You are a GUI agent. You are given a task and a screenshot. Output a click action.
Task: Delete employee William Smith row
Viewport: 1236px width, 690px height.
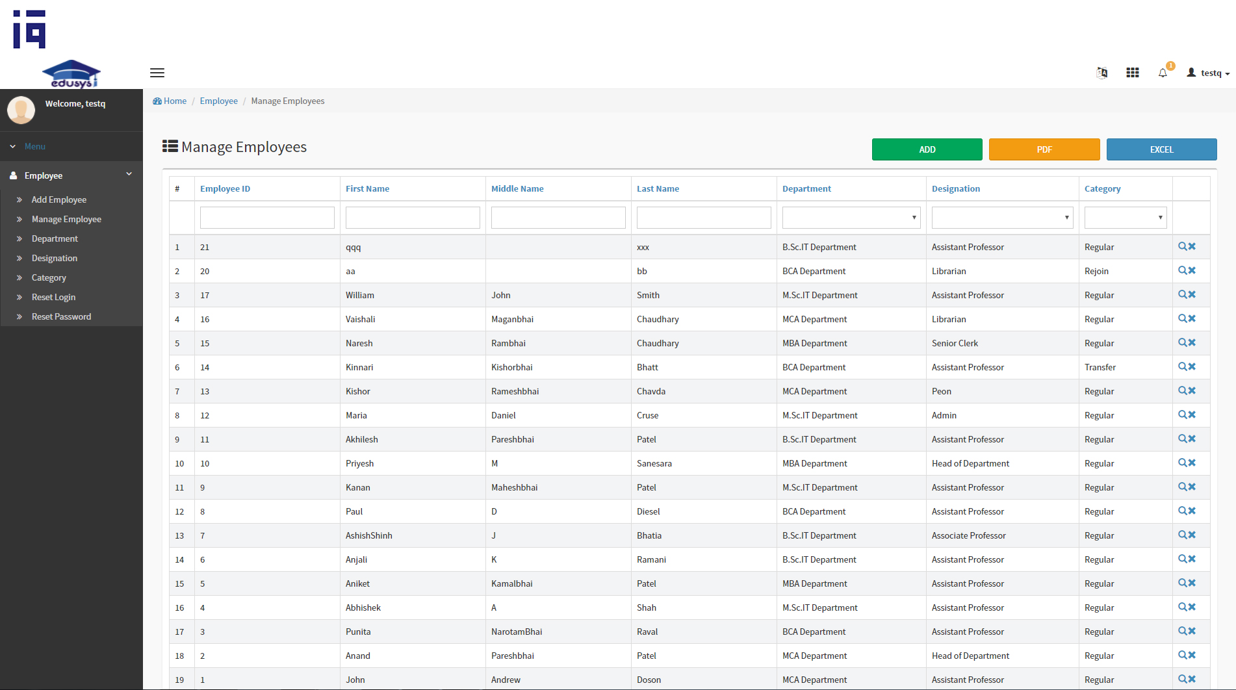tap(1192, 294)
